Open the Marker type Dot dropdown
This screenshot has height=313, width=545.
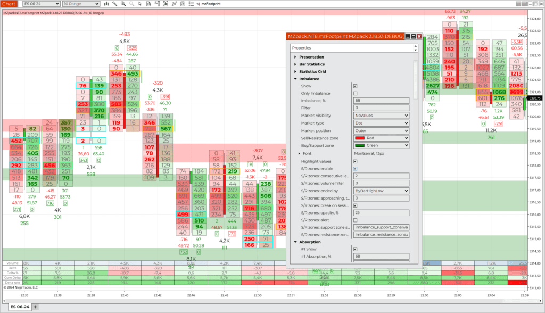[381, 123]
